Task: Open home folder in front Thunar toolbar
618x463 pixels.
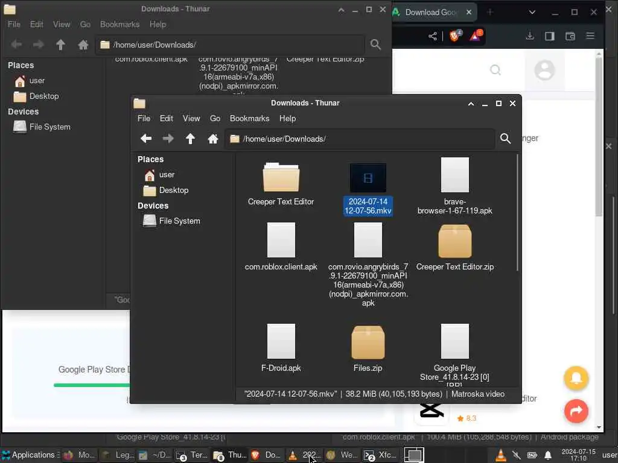Action: 213,139
